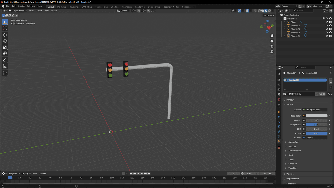334x188 pixels.
Task: Open the Object Mode dropdown
Action: click(18, 11)
